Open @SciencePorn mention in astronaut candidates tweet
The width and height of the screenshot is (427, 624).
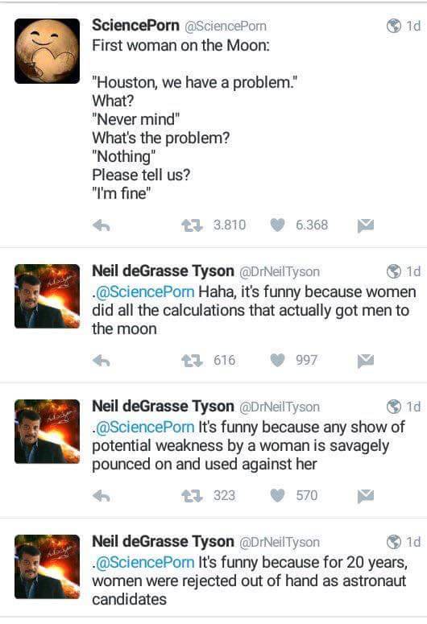pos(144,562)
